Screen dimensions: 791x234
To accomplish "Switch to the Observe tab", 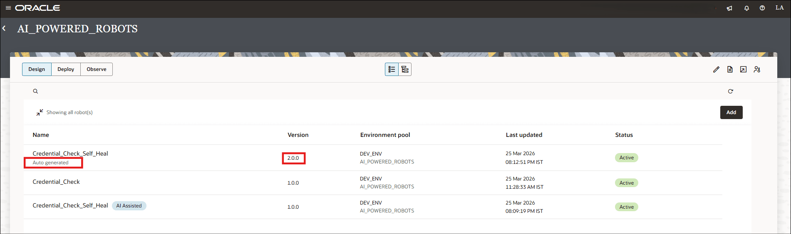I will point(97,69).
